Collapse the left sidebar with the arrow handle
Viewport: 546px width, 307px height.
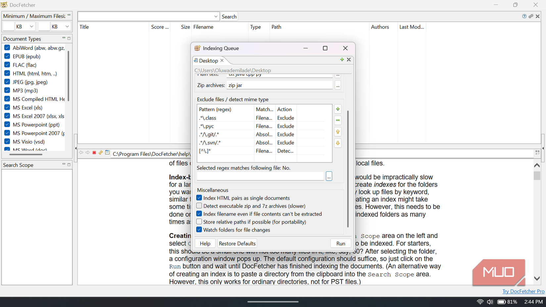coord(75,148)
